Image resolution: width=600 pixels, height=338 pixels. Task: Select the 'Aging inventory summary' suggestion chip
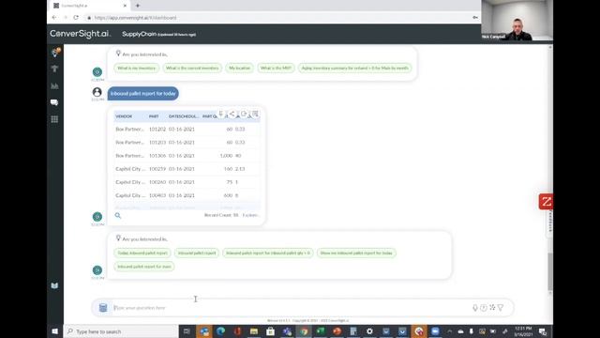354,68
